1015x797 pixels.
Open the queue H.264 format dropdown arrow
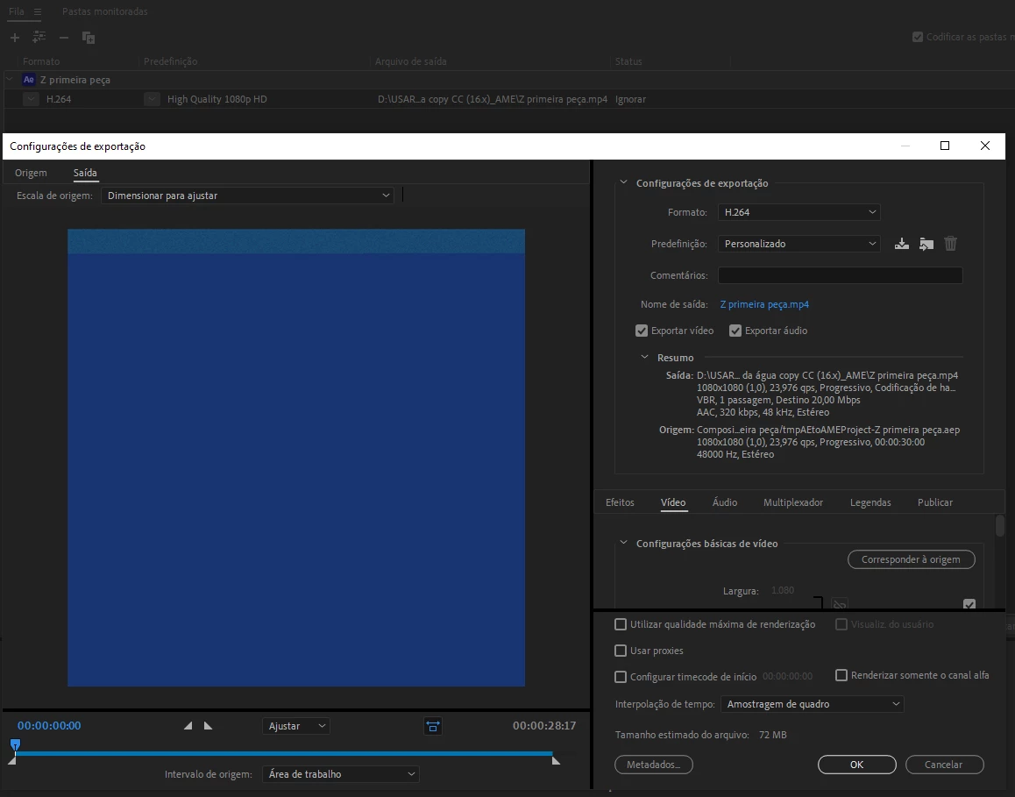31,99
